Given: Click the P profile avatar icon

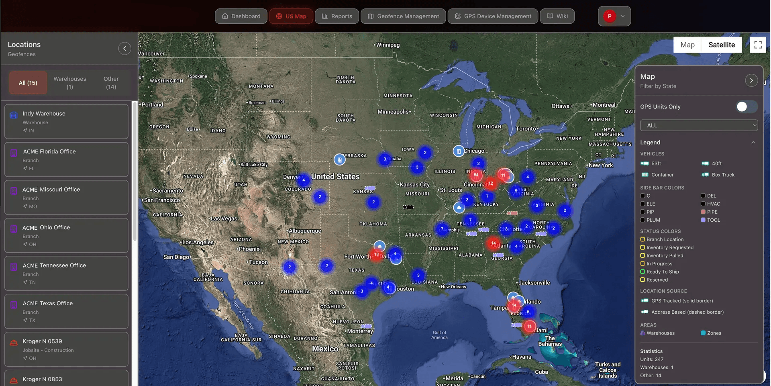Looking at the screenshot, I should 610,16.
